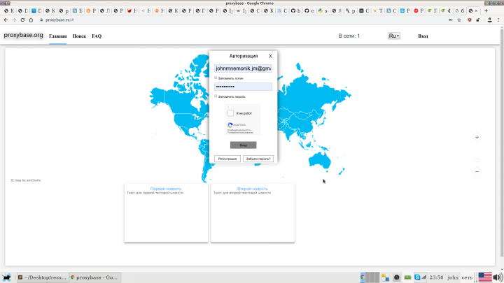The image size is (504, 283).
Task: Switch to ~/Desktop/resu... taskbar window
Action: pos(42,277)
